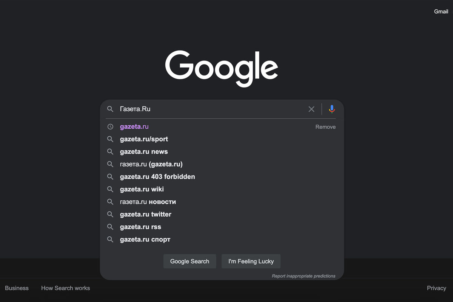Click the search icon next to gazeta.ru/sport

(x=110, y=139)
